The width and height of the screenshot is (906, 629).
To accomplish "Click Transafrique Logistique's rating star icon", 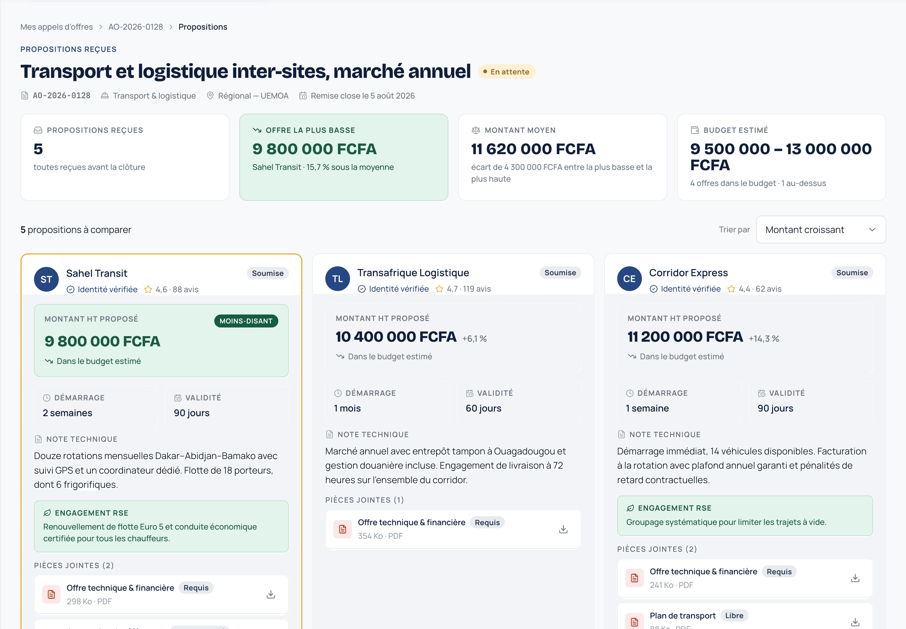I will tap(439, 289).
